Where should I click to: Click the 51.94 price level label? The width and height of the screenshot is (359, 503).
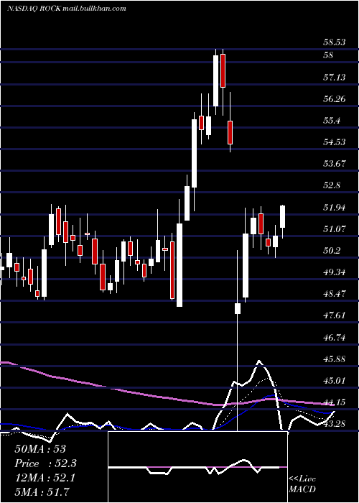335,207
